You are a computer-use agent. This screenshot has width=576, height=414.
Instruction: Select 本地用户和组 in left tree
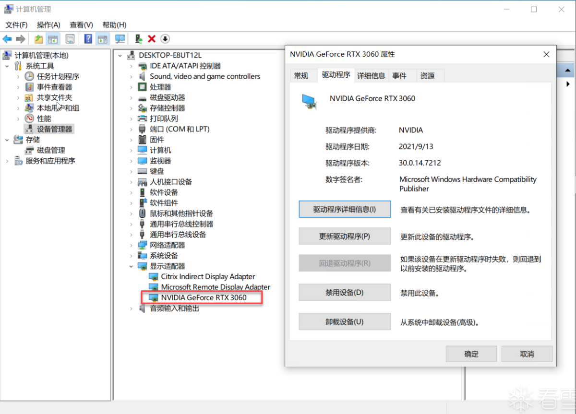(x=58, y=108)
